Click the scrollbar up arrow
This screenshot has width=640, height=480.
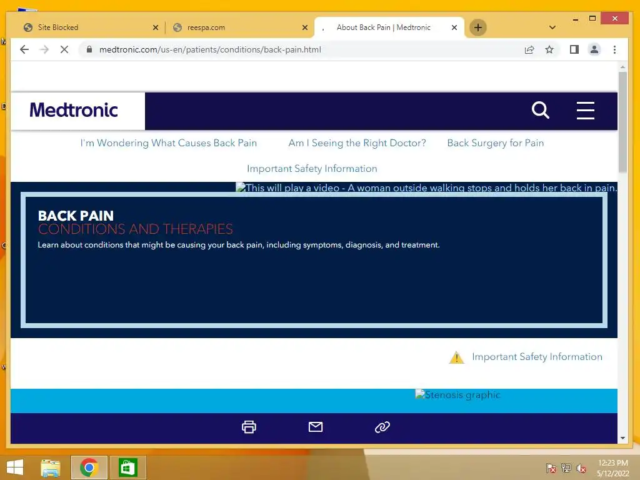[x=622, y=67]
